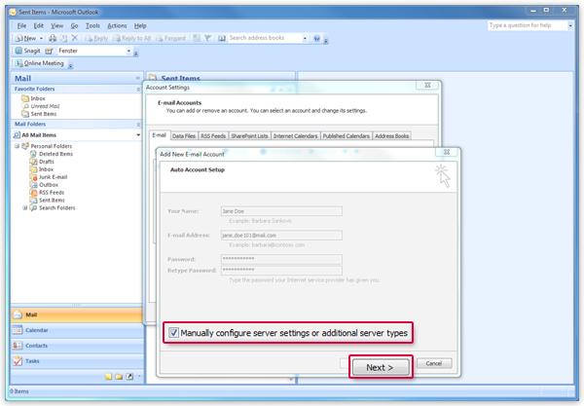Switch to the Tasks navigation button

coord(76,361)
